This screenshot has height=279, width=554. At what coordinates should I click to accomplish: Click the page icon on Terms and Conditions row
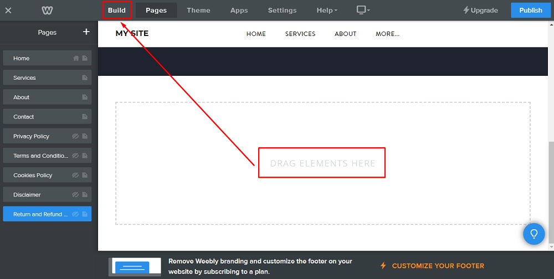pyautogui.click(x=85, y=156)
